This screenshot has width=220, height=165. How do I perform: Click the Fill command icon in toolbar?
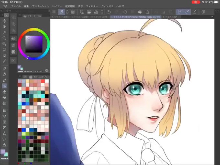point(140,12)
